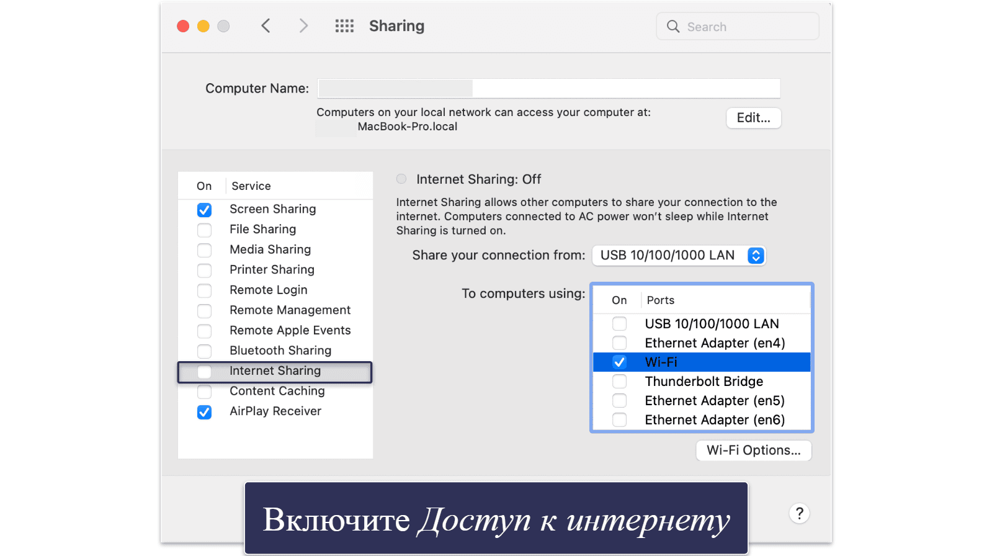The height and width of the screenshot is (556, 992).
Task: Select the Media Sharing service row
Action: [275, 249]
